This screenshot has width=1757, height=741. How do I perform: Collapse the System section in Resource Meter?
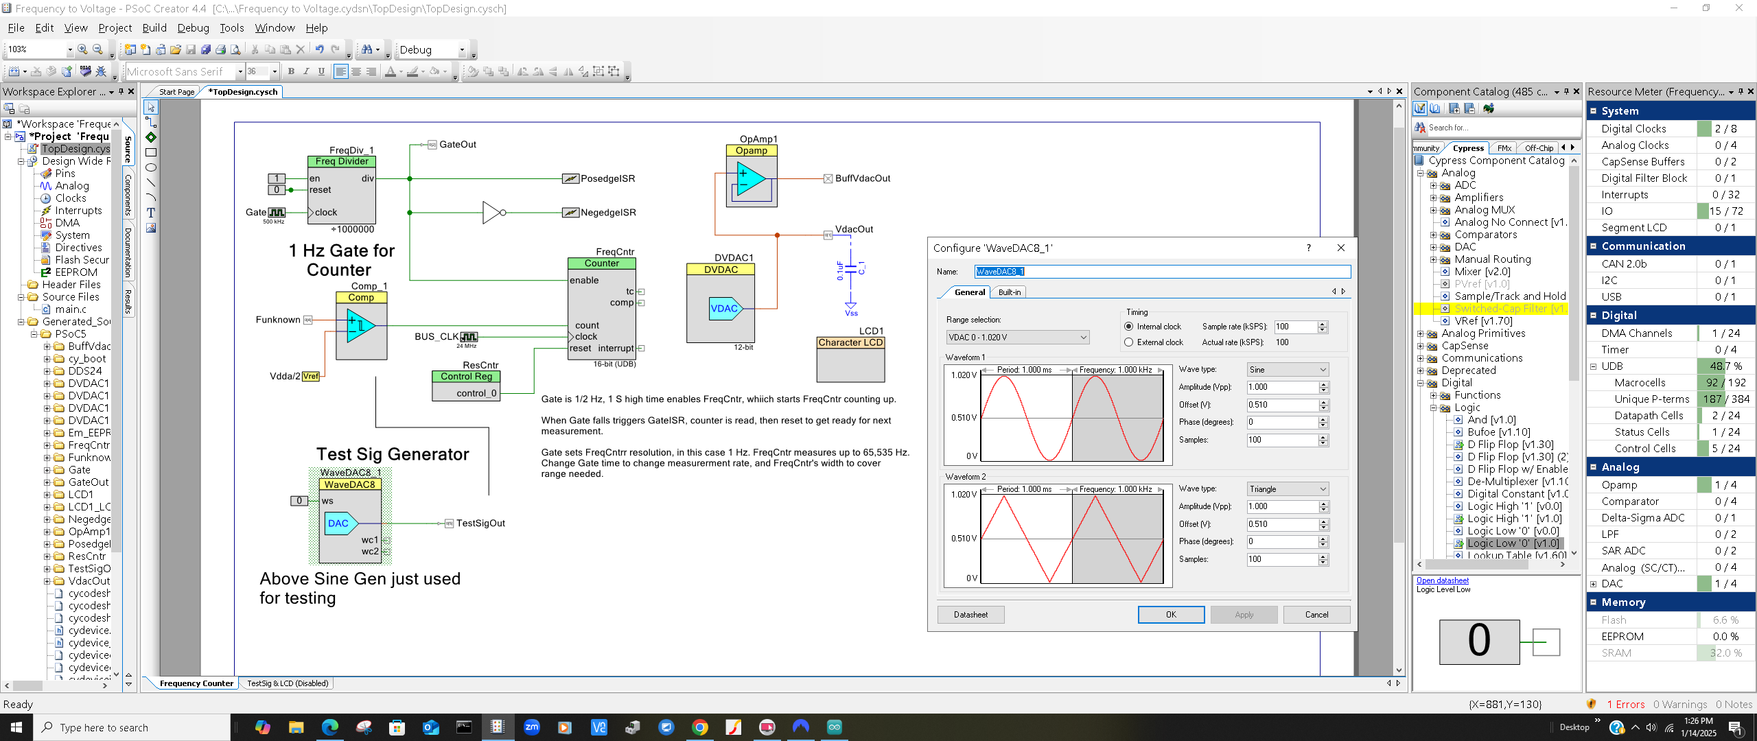pyautogui.click(x=1594, y=111)
